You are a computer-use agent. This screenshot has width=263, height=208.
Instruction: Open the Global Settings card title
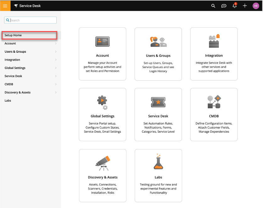point(103,116)
